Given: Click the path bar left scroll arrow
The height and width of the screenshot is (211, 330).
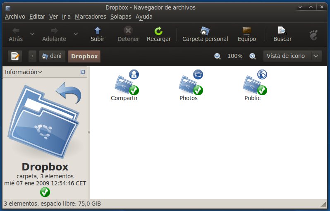Looking at the screenshot, I should point(32,56).
